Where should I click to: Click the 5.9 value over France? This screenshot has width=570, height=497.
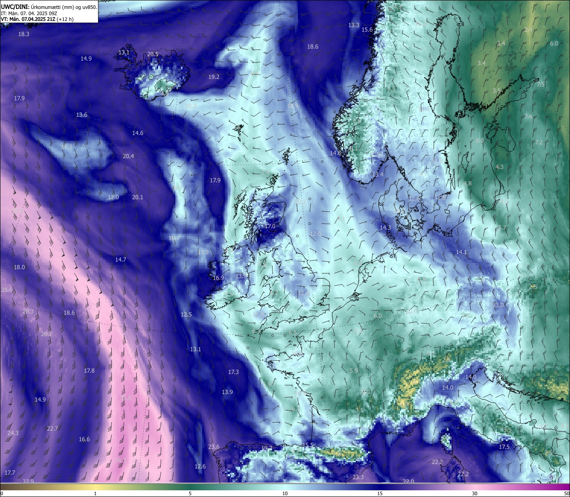(354, 370)
